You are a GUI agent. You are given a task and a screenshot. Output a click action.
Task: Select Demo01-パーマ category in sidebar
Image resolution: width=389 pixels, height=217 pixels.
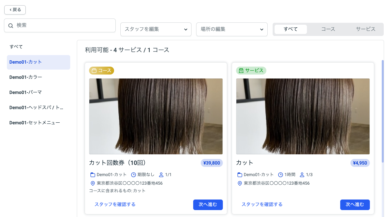39,92
